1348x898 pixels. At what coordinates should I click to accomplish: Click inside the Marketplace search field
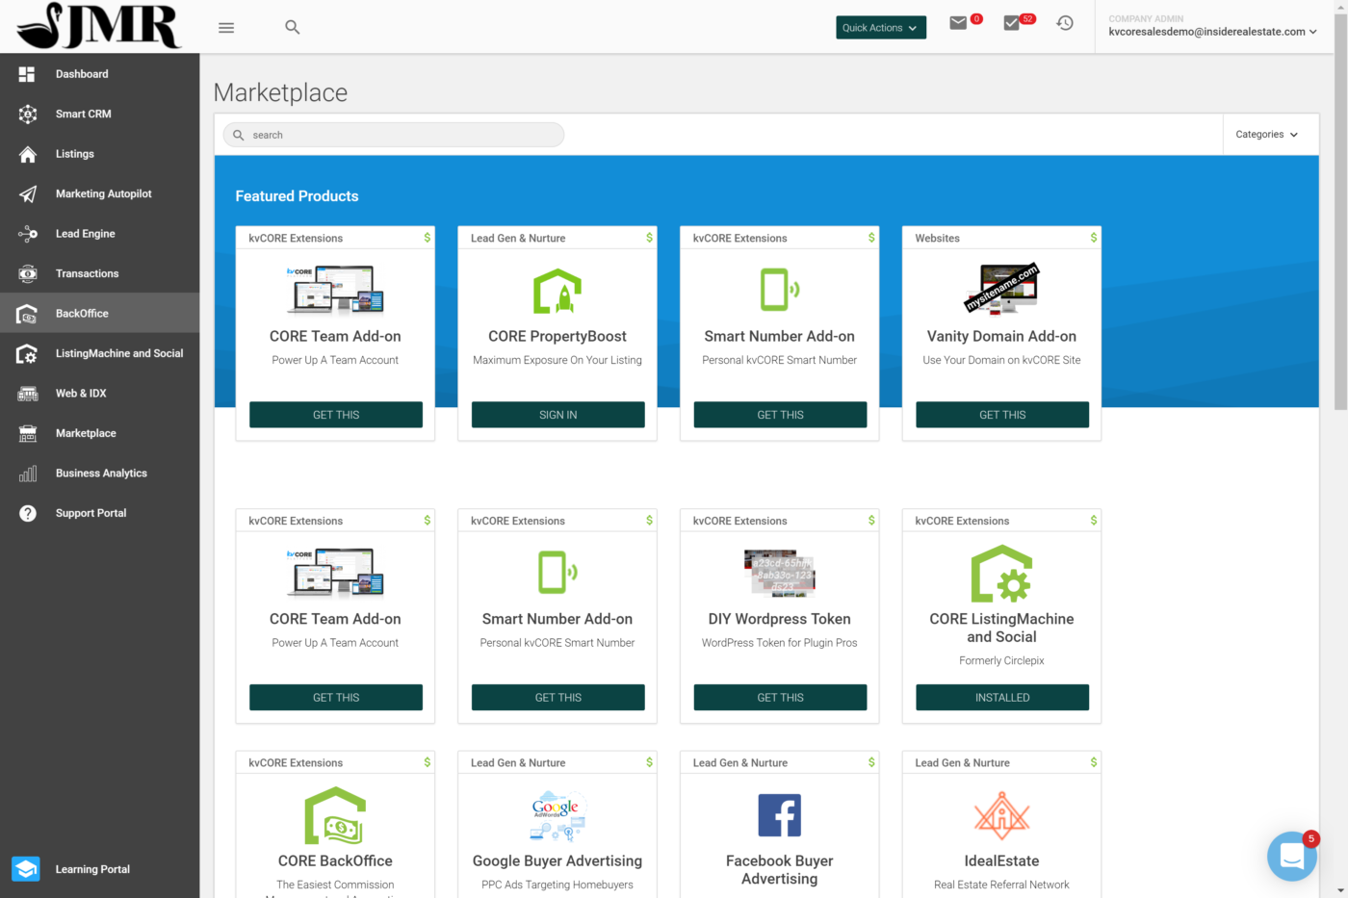[x=393, y=134]
